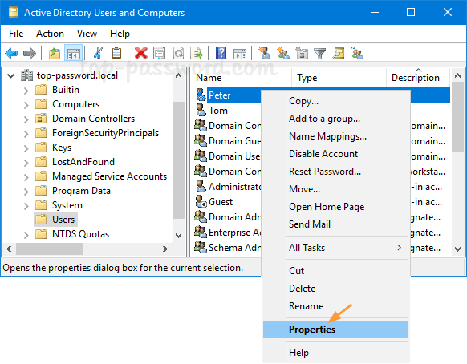
Task: Choose Copy... from context menu
Action: pyautogui.click(x=335, y=101)
